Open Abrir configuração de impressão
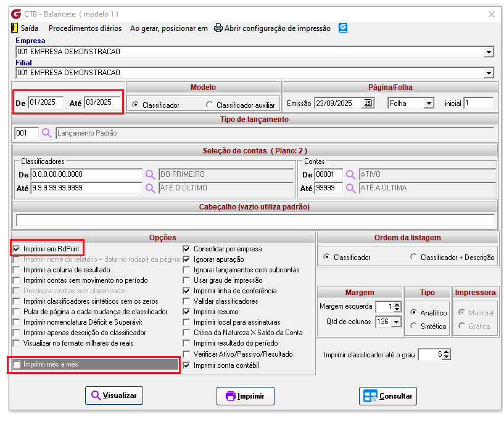The height and width of the screenshot is (422, 504). coord(278,28)
